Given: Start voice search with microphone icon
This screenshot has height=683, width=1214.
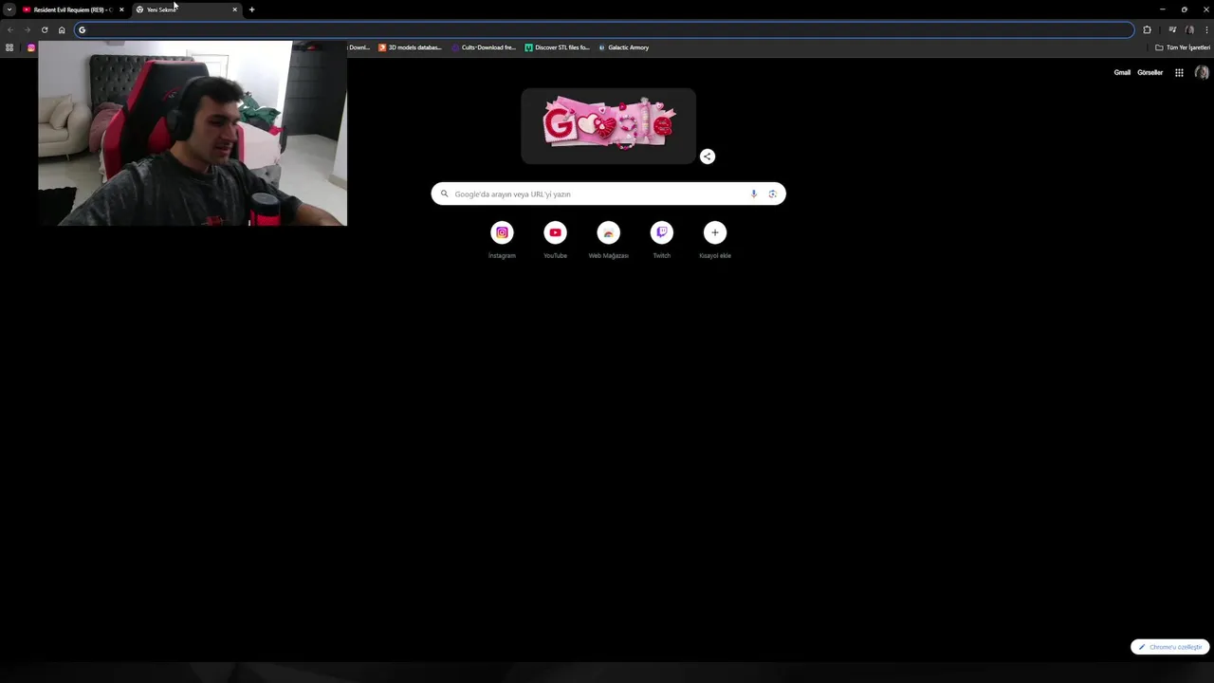Looking at the screenshot, I should pos(754,194).
